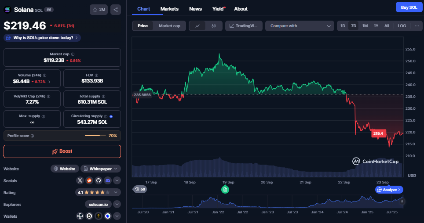Click Total supply info icon
This screenshot has width=424, height=223.
click(x=103, y=97)
